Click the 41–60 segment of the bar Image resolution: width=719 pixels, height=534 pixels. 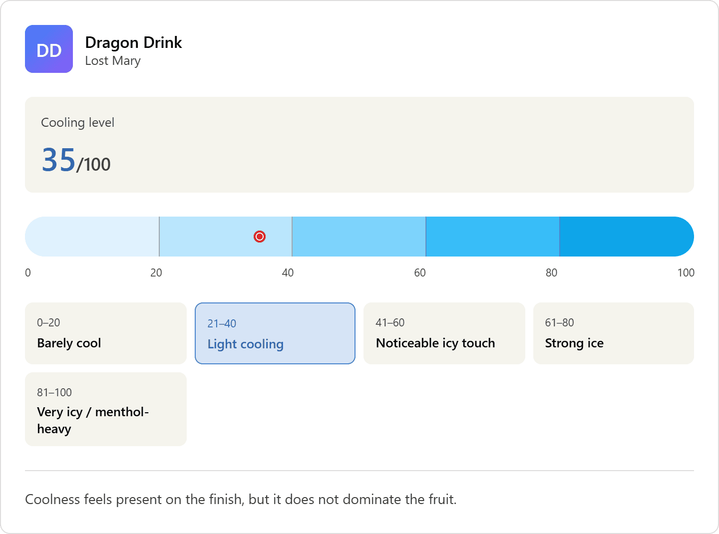(359, 237)
